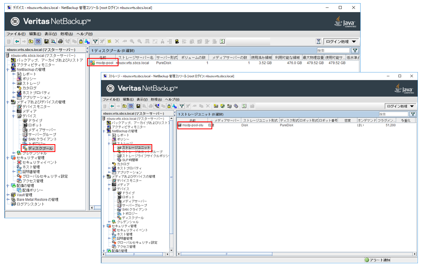Click user-switch icon in Devices window toolbar
This screenshot has height=266, width=421.
pyautogui.click(x=87, y=41)
